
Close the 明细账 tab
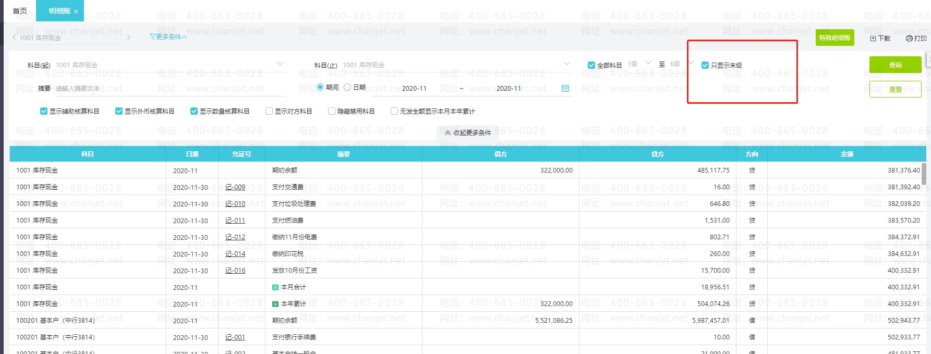coord(76,11)
